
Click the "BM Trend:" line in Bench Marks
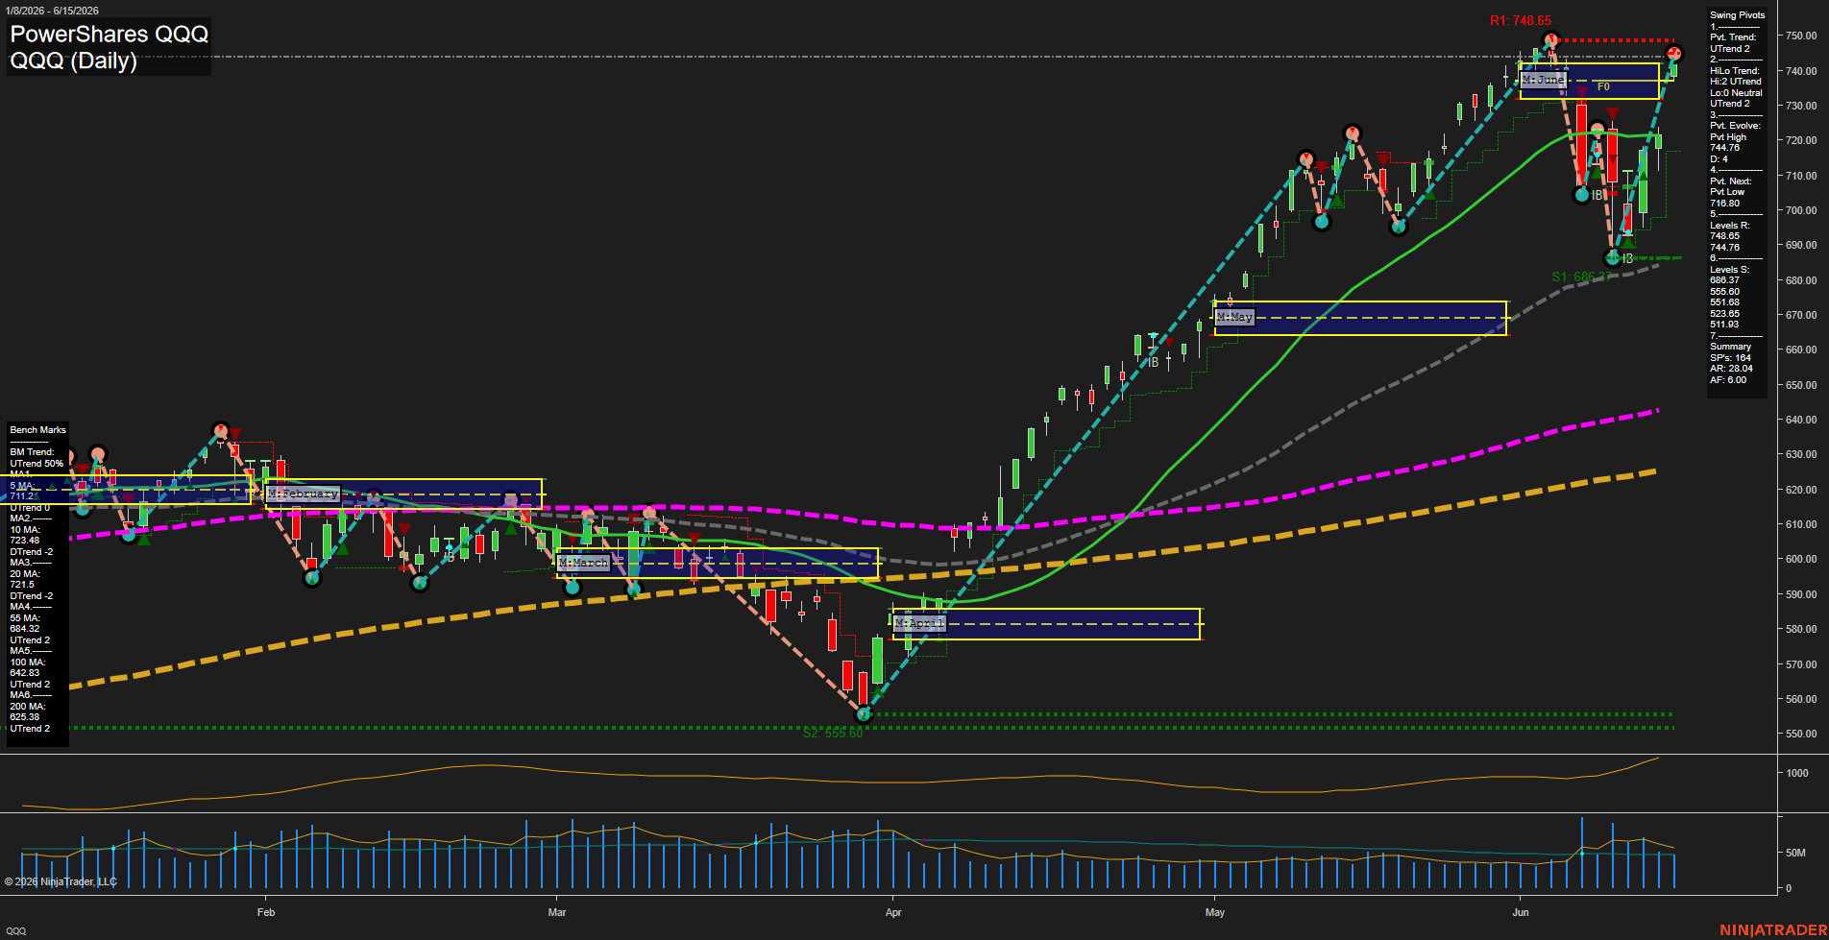[32, 452]
